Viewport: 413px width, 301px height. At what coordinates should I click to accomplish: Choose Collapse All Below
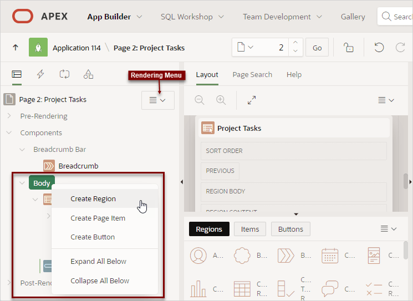[105, 280]
